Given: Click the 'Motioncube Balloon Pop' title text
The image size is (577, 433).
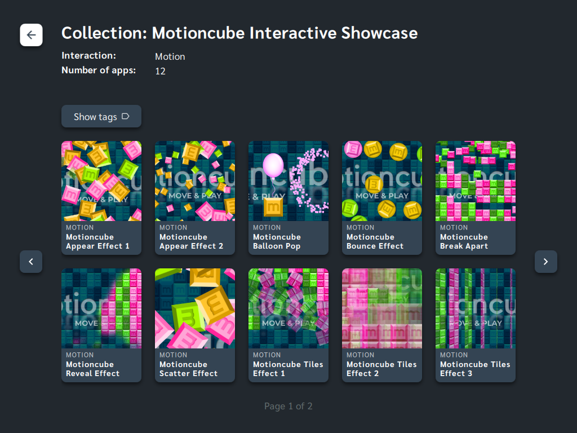Looking at the screenshot, I should point(277,241).
